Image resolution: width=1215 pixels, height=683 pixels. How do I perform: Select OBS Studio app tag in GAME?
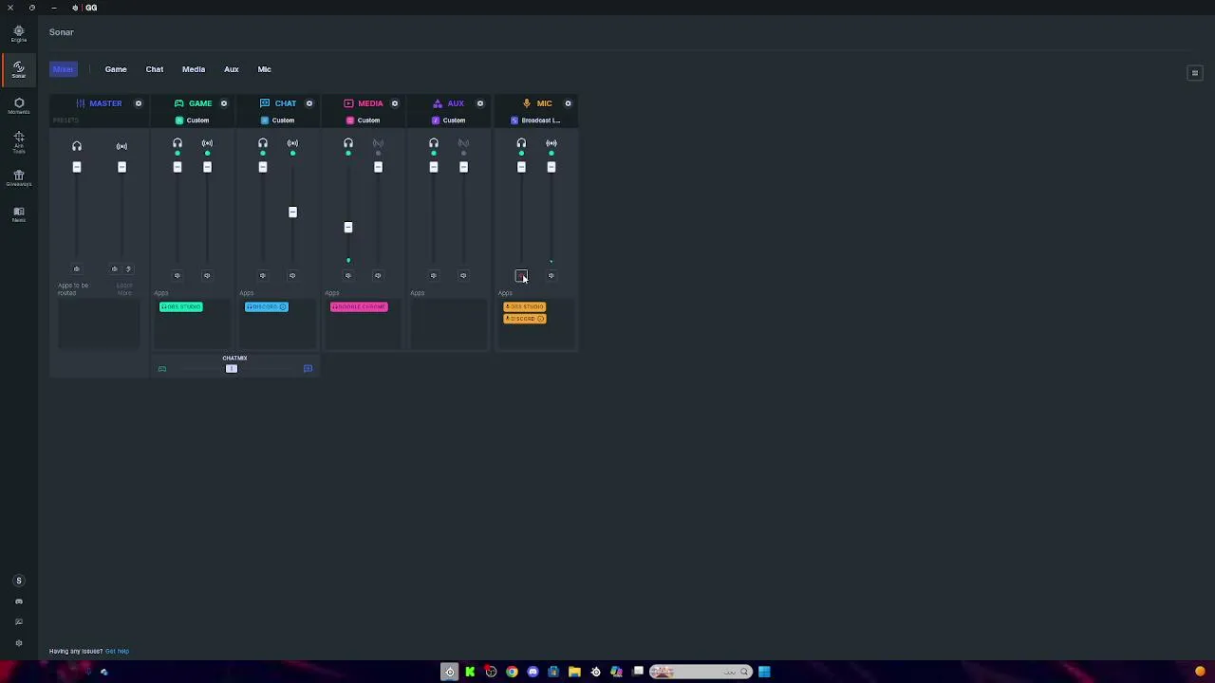[180, 306]
